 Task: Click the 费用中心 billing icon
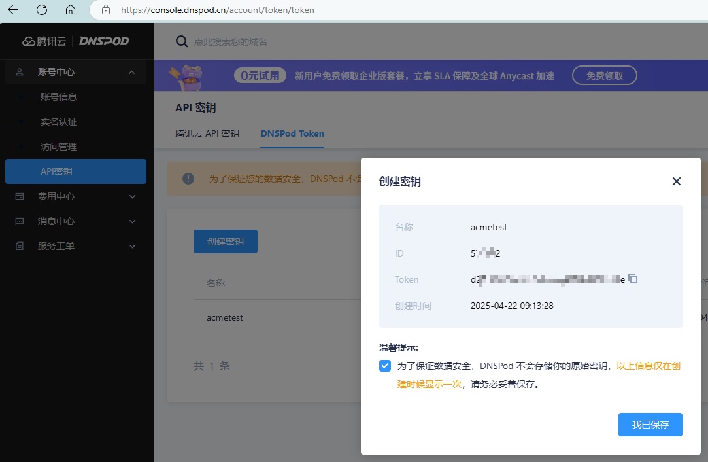[x=20, y=196]
